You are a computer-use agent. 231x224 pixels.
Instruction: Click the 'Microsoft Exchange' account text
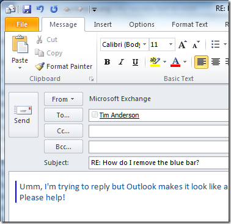point(120,99)
